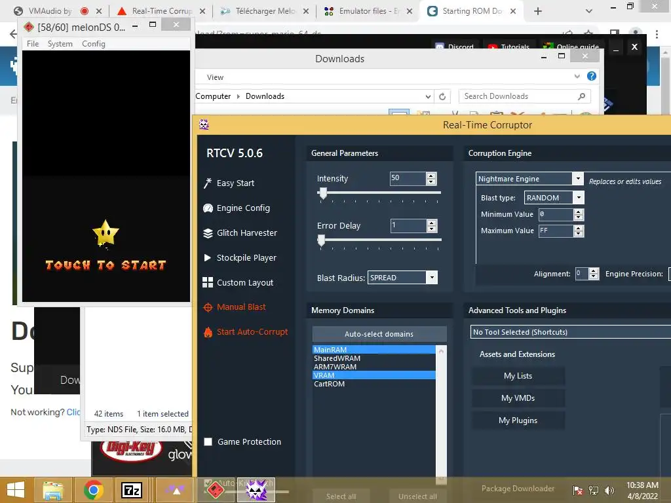Click the Intensity slider handle
671x503 pixels.
pyautogui.click(x=323, y=193)
